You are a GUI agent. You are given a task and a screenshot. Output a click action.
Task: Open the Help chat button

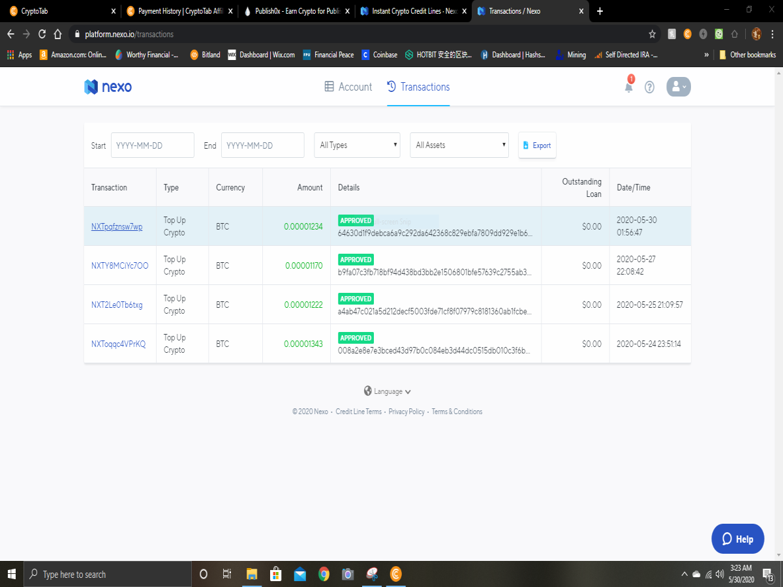tap(737, 539)
